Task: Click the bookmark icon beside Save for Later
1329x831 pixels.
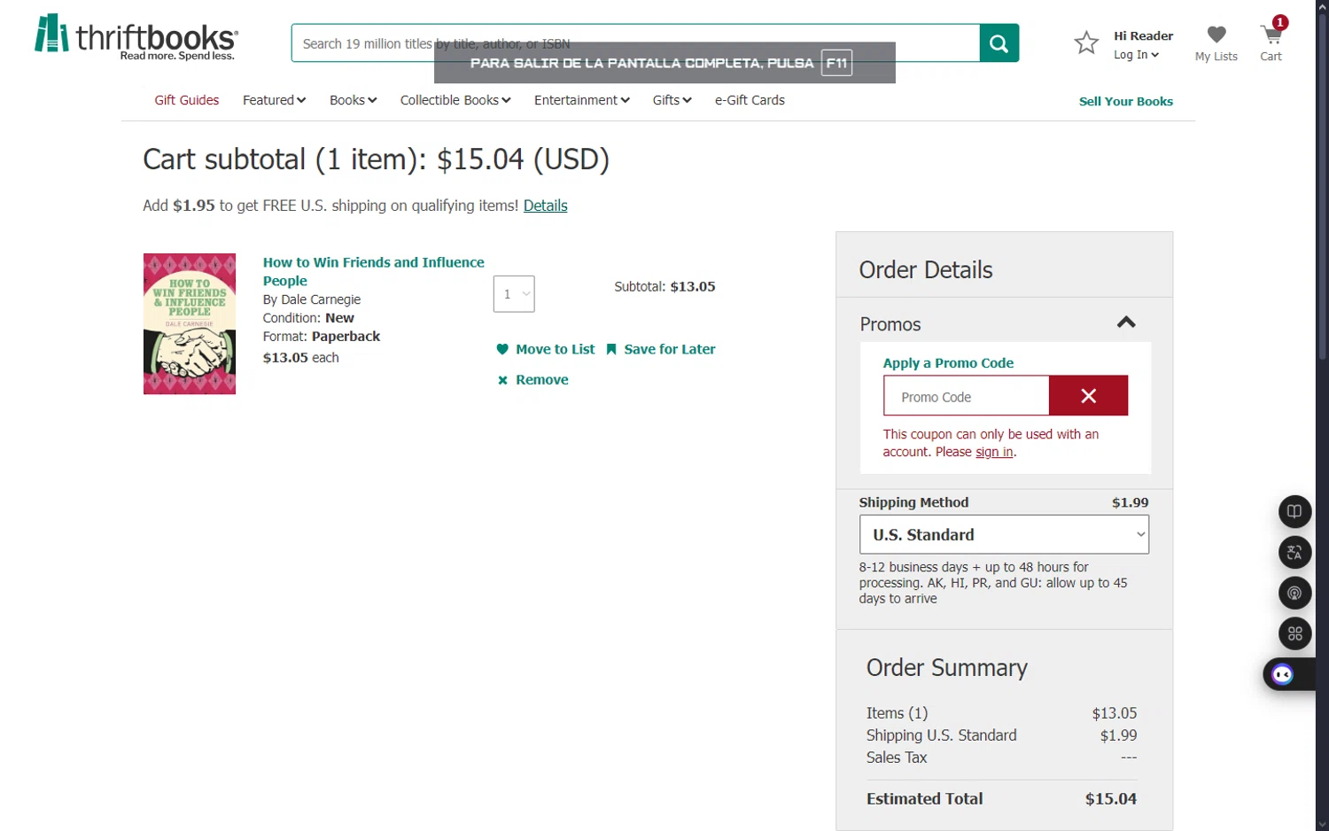Action: click(611, 349)
